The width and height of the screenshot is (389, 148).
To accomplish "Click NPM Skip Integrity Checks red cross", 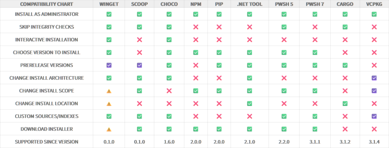I will coord(196,27).
